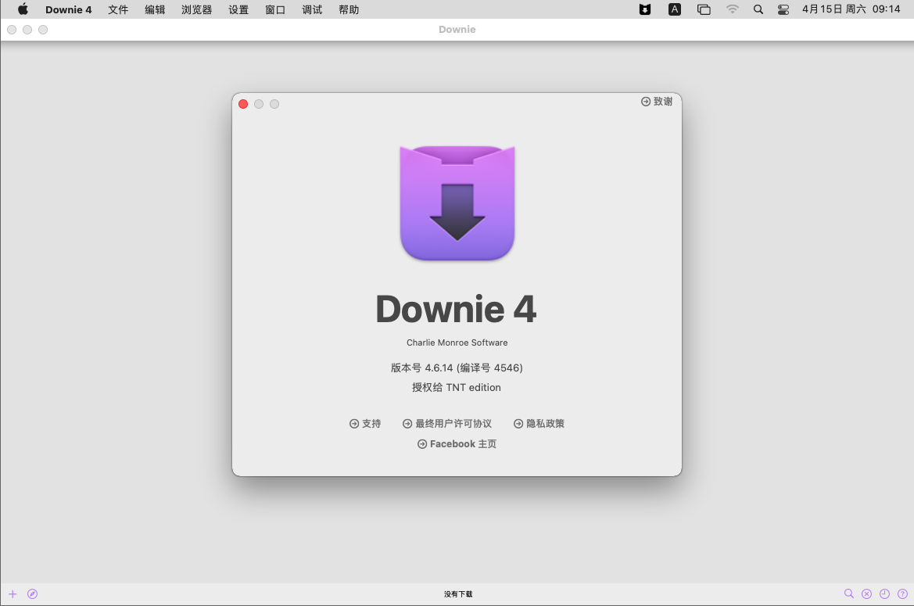Visit the Facebook 主页 link

[457, 443]
